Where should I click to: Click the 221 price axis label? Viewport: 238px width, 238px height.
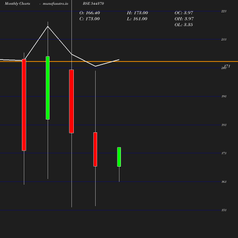click(224, 11)
